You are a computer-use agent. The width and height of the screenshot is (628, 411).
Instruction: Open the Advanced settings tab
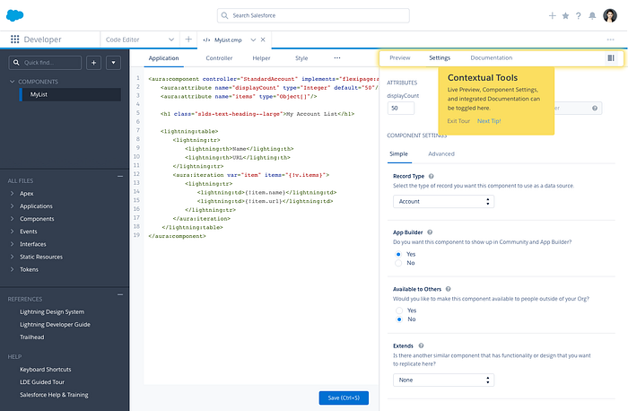440,153
